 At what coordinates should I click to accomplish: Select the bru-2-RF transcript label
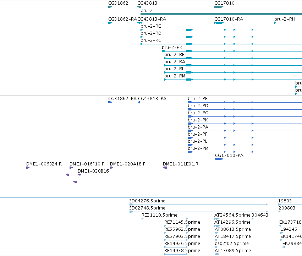pyautogui.click(x=174, y=55)
